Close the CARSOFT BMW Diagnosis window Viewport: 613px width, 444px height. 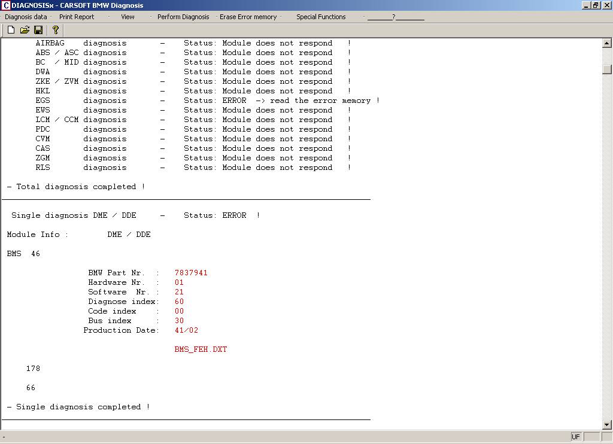click(606, 5)
